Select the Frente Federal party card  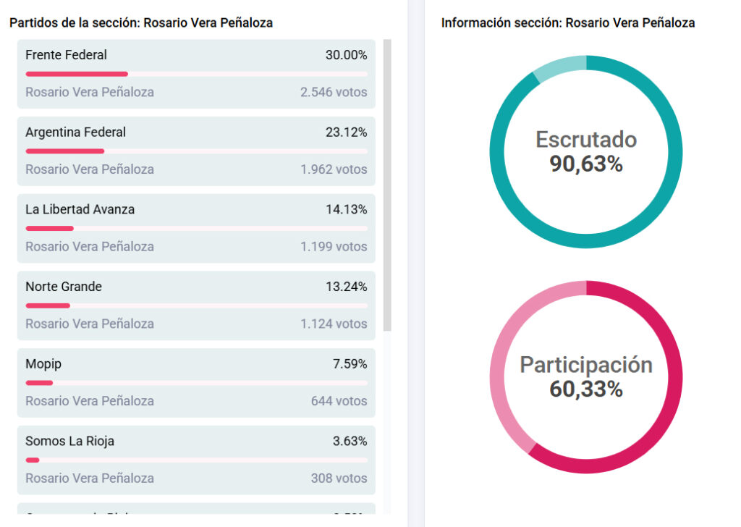[x=196, y=74]
